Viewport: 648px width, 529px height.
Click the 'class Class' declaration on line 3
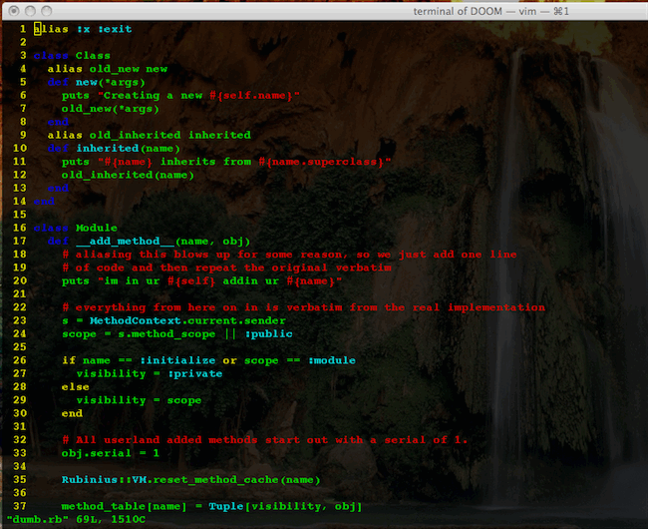tap(72, 56)
